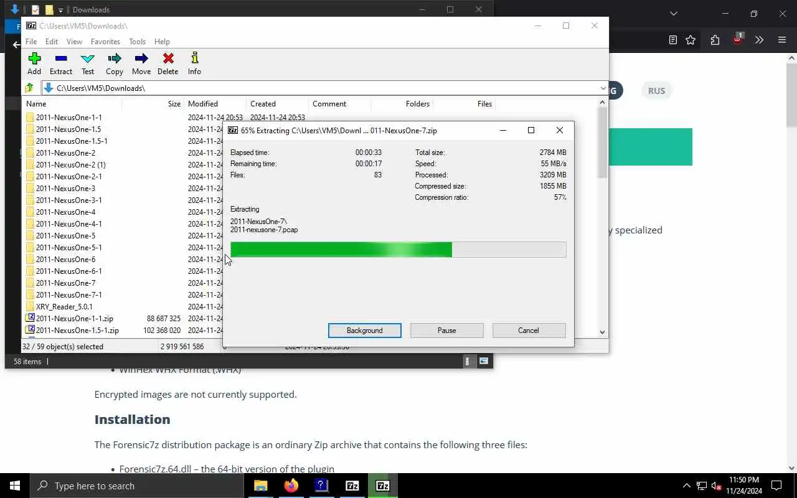This screenshot has width=797, height=498.
Task: Click the green extraction progress bar
Action: click(x=398, y=250)
